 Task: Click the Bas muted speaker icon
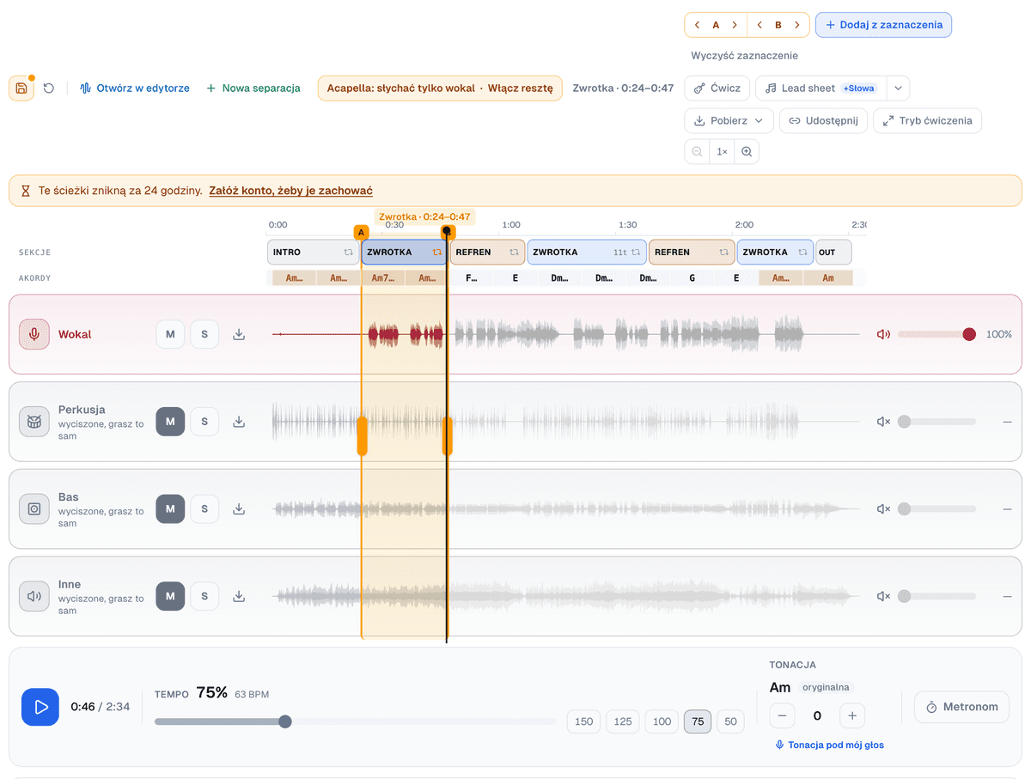click(x=883, y=509)
